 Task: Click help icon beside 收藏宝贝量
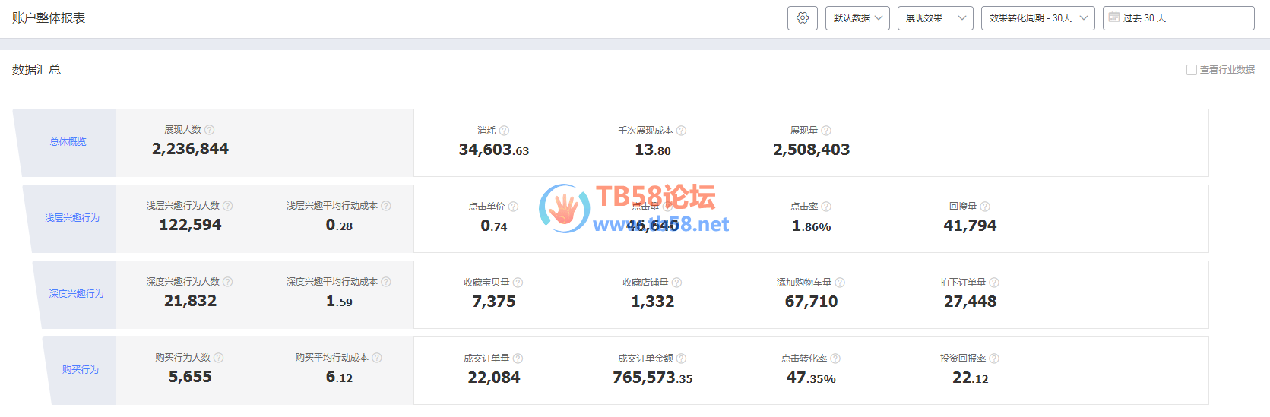point(518,283)
